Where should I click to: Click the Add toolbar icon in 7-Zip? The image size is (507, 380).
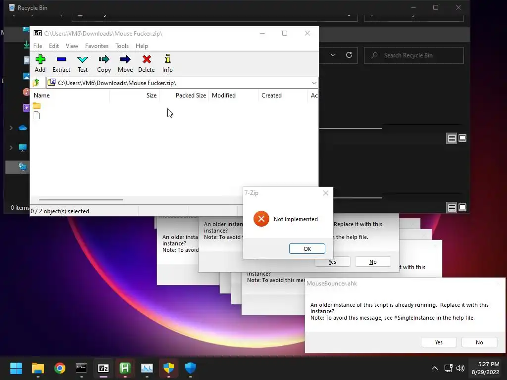point(40,63)
